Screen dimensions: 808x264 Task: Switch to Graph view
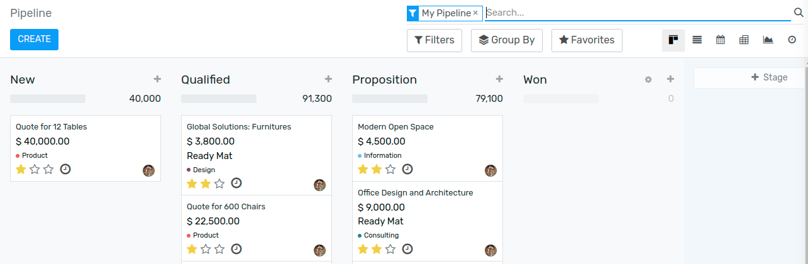tap(768, 40)
